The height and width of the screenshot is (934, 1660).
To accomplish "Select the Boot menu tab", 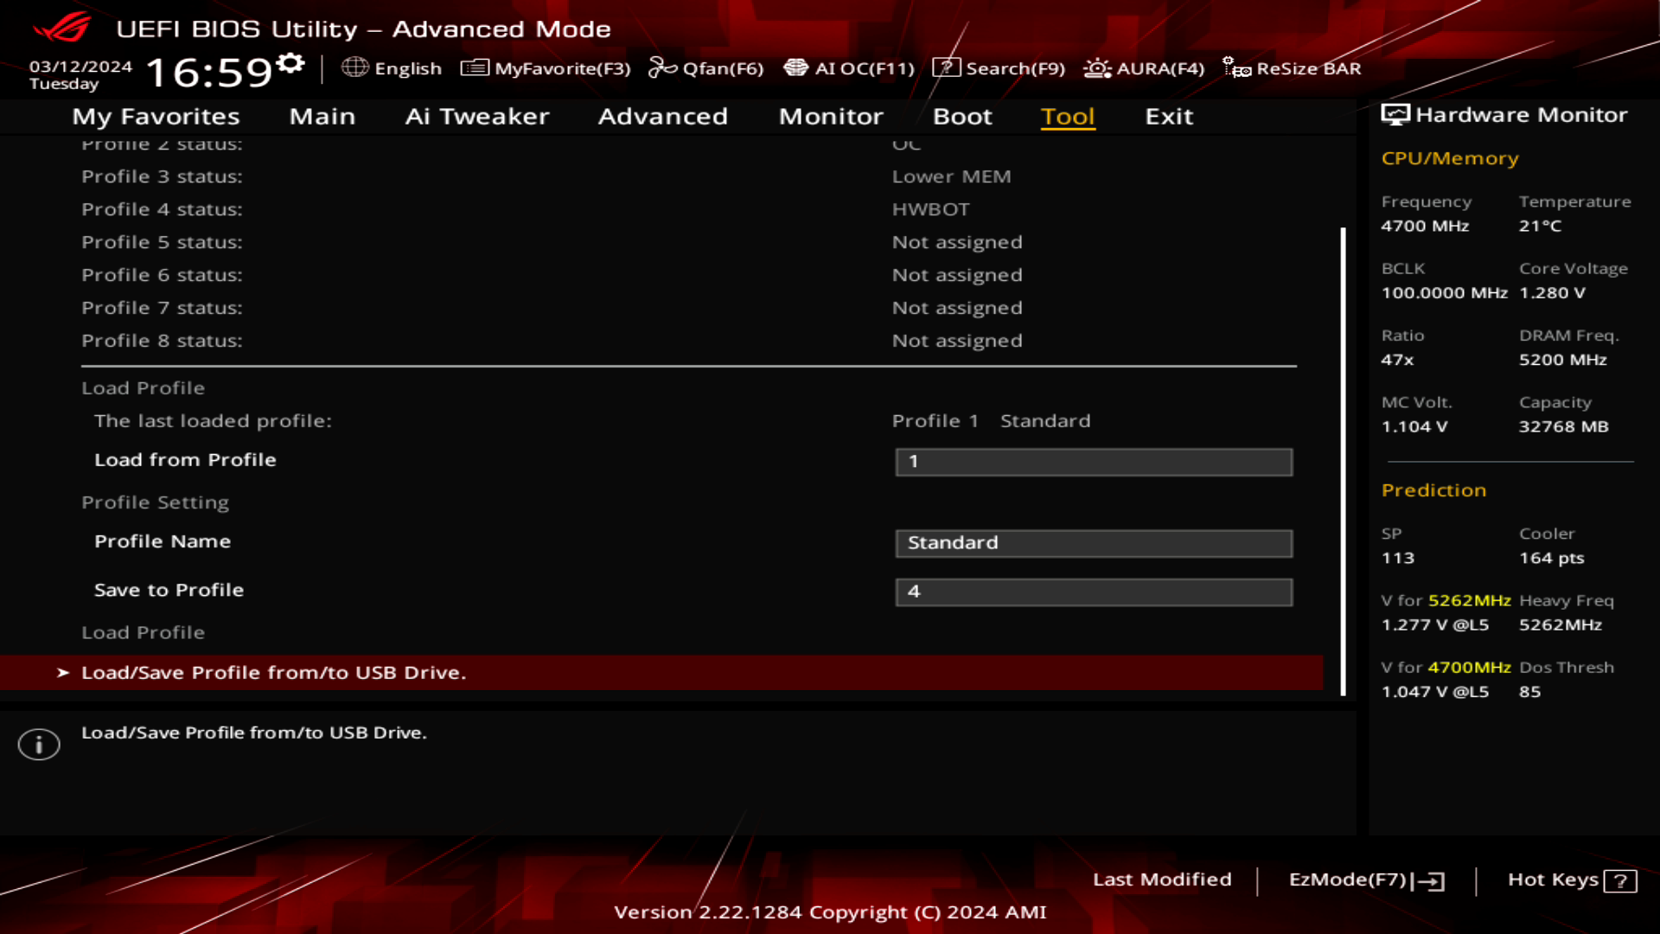I will click(x=962, y=115).
